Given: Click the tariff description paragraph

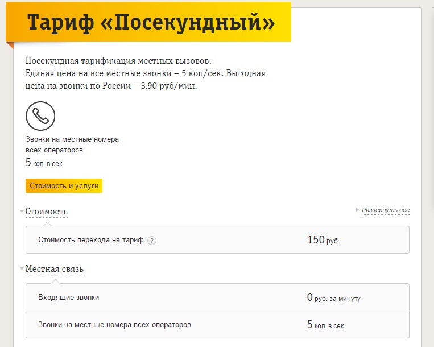Looking at the screenshot, I should (x=146, y=73).
